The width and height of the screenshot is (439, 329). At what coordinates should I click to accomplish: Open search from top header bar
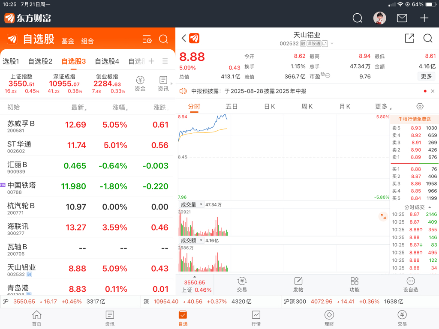pyautogui.click(x=357, y=18)
